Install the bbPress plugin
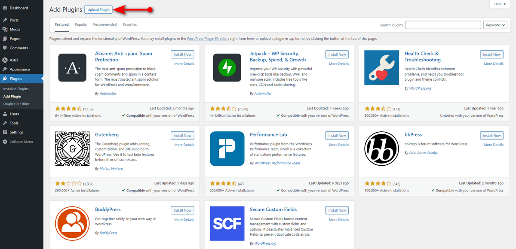 (x=492, y=136)
